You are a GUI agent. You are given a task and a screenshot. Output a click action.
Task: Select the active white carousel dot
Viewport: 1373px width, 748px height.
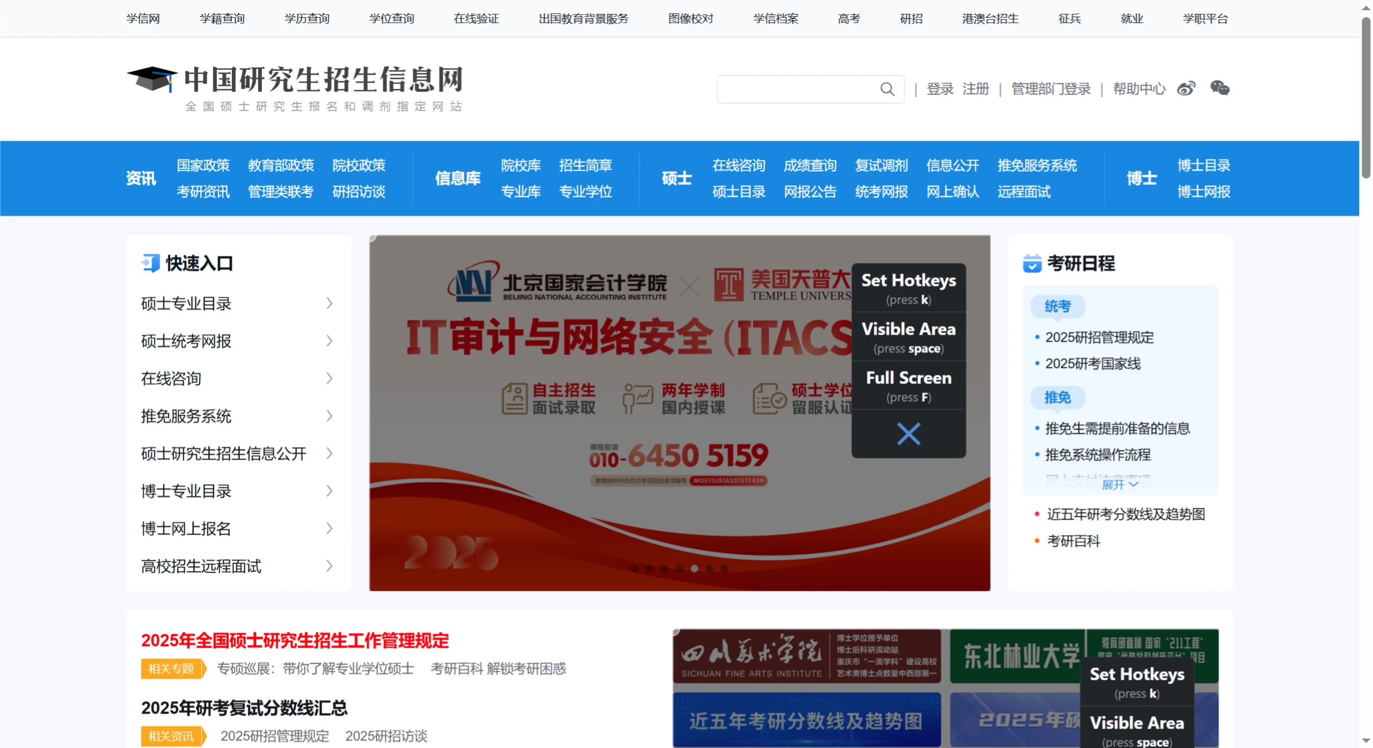click(695, 568)
